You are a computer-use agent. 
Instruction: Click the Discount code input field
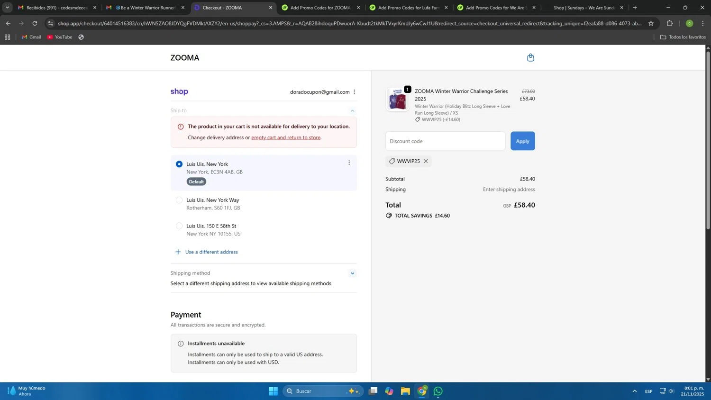(x=445, y=141)
